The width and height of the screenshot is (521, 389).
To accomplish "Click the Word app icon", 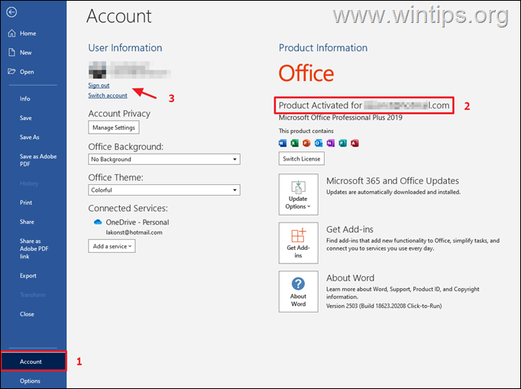I will 283,143.
